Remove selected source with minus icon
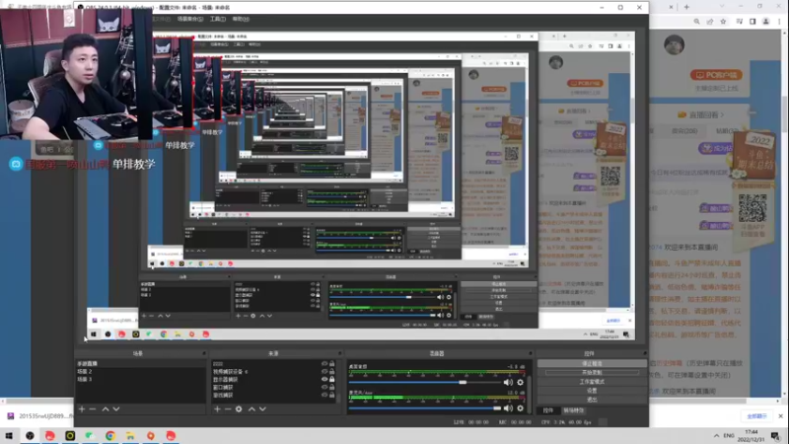This screenshot has width=789, height=444. 228,409
